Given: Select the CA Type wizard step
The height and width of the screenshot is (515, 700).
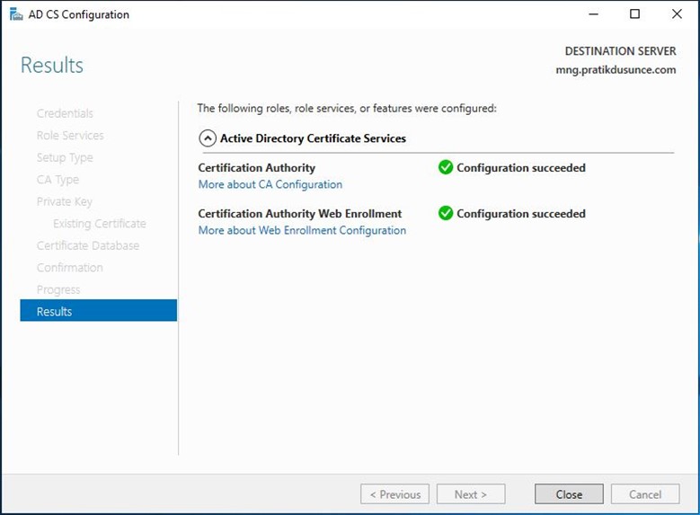Looking at the screenshot, I should pos(58,180).
